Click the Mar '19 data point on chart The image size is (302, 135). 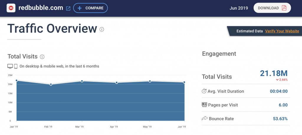pyautogui.click(x=82, y=81)
